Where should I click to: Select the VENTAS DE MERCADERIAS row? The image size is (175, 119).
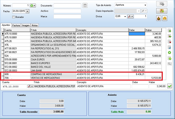coord(82,78)
